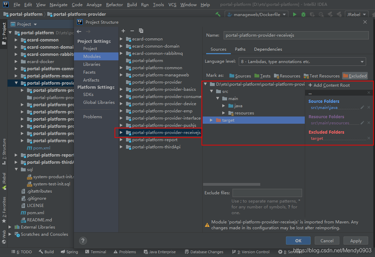The height and width of the screenshot is (257, 375).
Task: Switch to the Paths tab
Action: [x=240, y=49]
